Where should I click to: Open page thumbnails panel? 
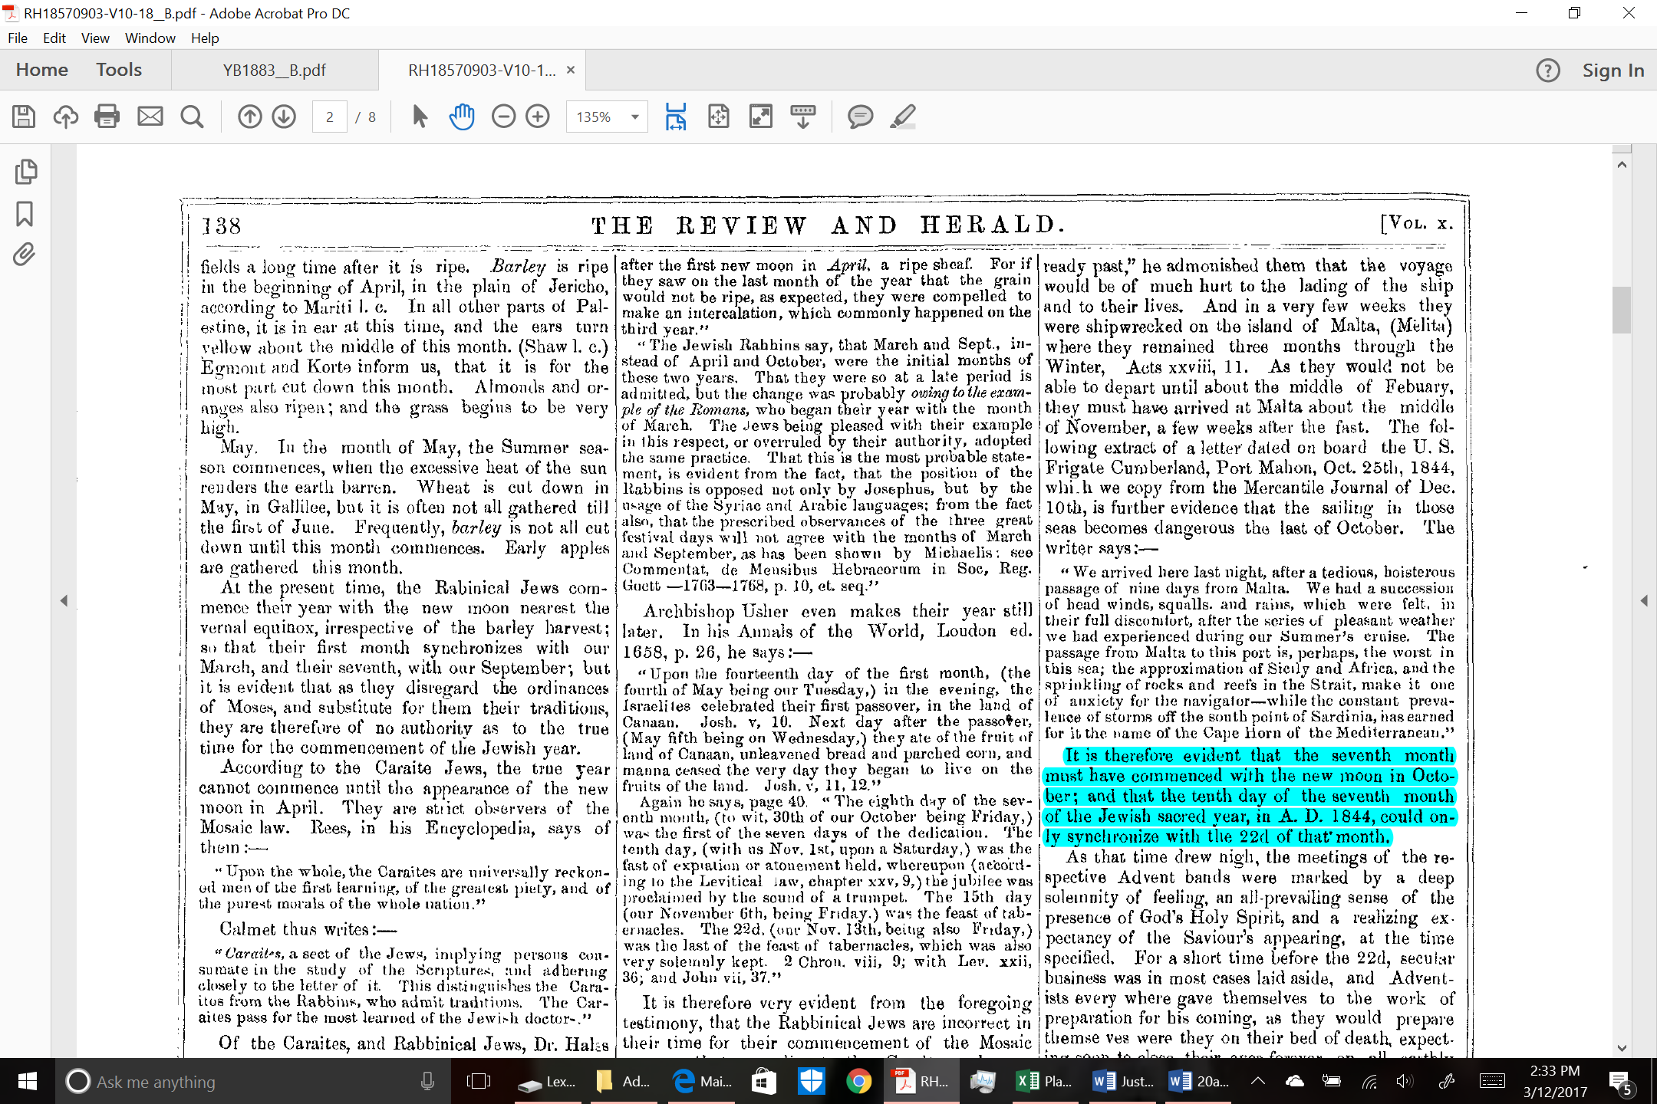tap(25, 172)
